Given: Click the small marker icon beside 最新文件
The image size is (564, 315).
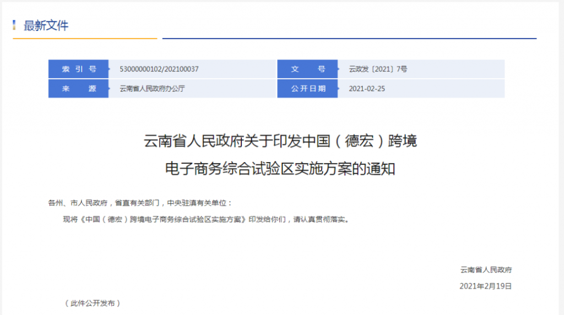Looking at the screenshot, I should [14, 25].
